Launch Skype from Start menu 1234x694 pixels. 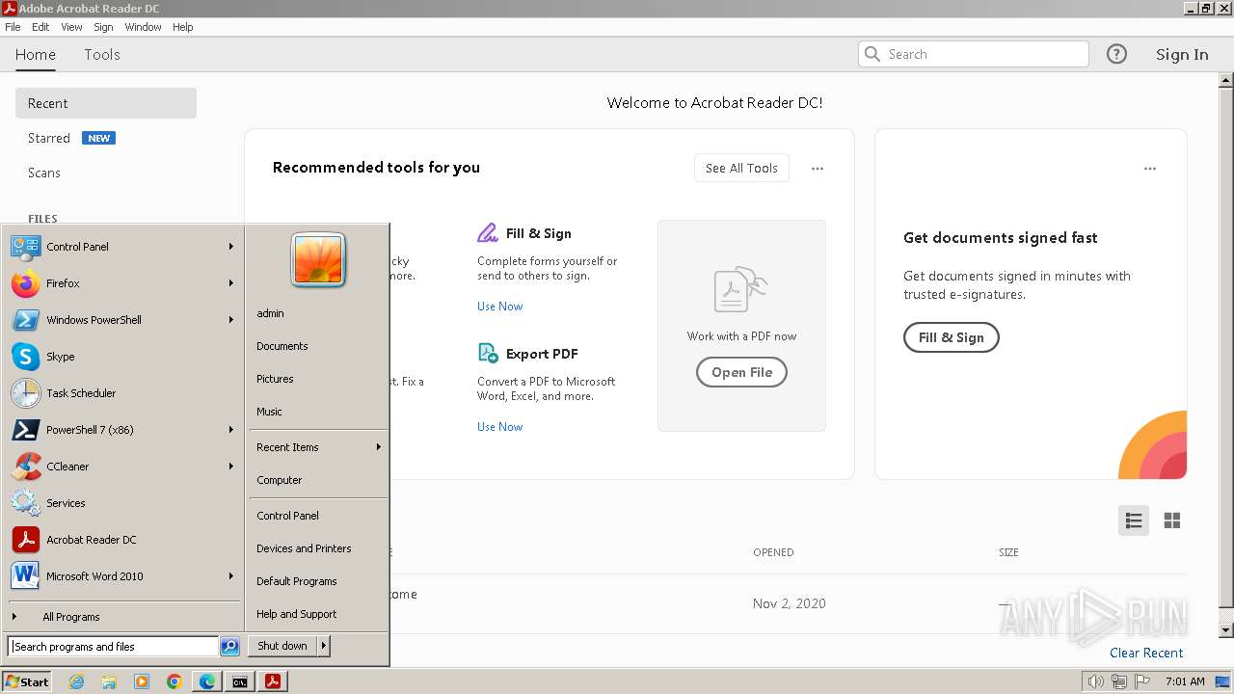[x=25, y=357]
